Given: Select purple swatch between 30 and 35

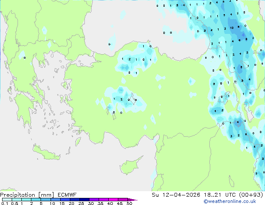Looking at the screenshot, I should [x=94, y=200].
